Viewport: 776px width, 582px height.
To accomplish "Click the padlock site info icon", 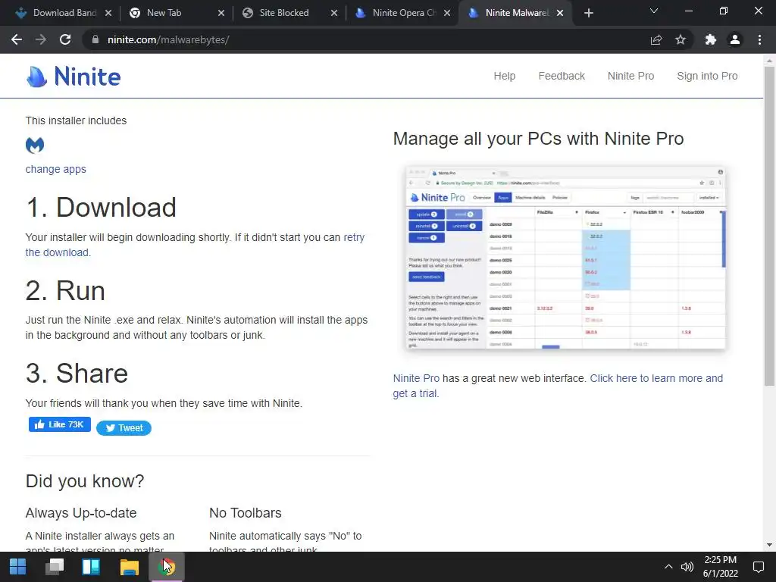I will 95,39.
